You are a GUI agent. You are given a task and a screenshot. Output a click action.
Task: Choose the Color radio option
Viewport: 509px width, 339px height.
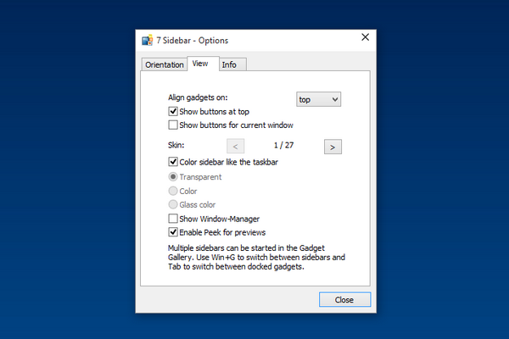point(174,191)
